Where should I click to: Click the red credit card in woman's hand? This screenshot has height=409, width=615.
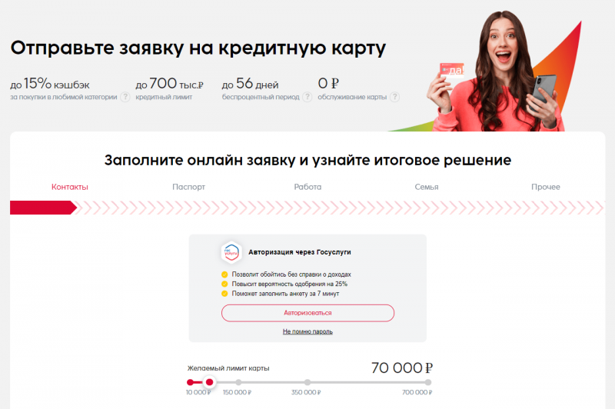click(452, 70)
